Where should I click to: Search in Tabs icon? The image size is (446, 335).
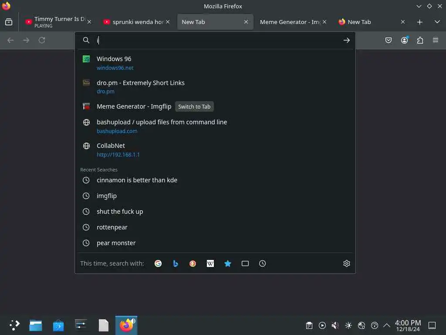pos(245,263)
